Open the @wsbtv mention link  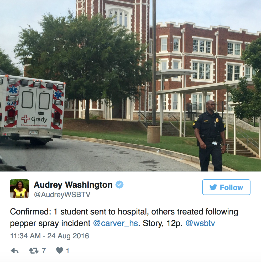click(x=200, y=223)
